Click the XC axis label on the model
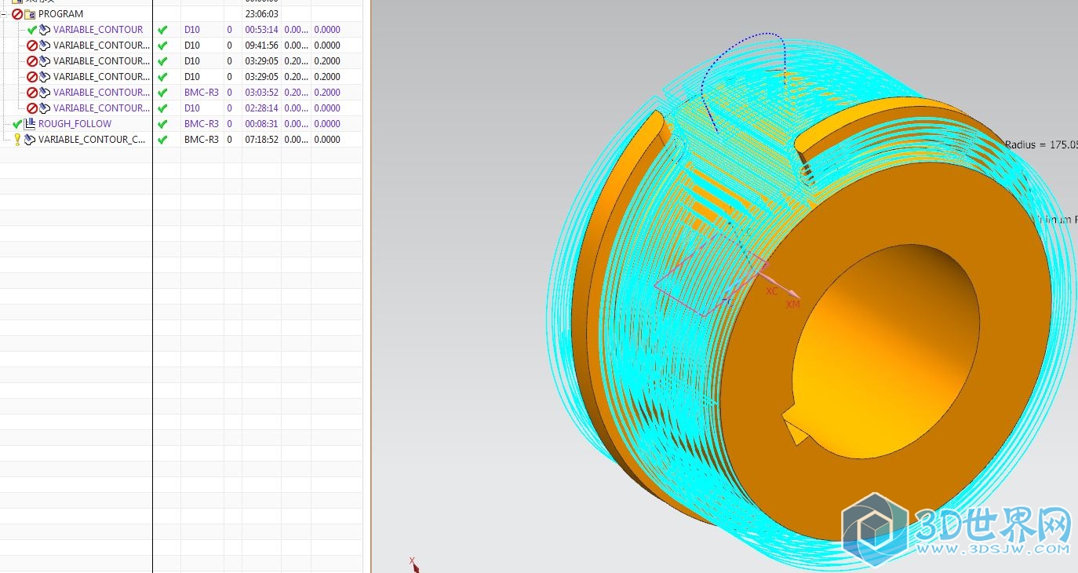The width and height of the screenshot is (1078, 573). click(x=772, y=291)
